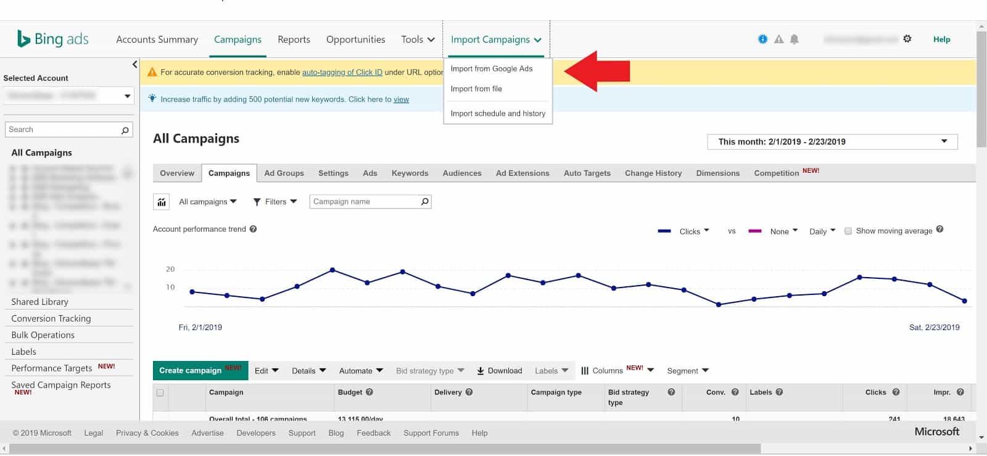Open the Tools dropdown menu

[418, 39]
